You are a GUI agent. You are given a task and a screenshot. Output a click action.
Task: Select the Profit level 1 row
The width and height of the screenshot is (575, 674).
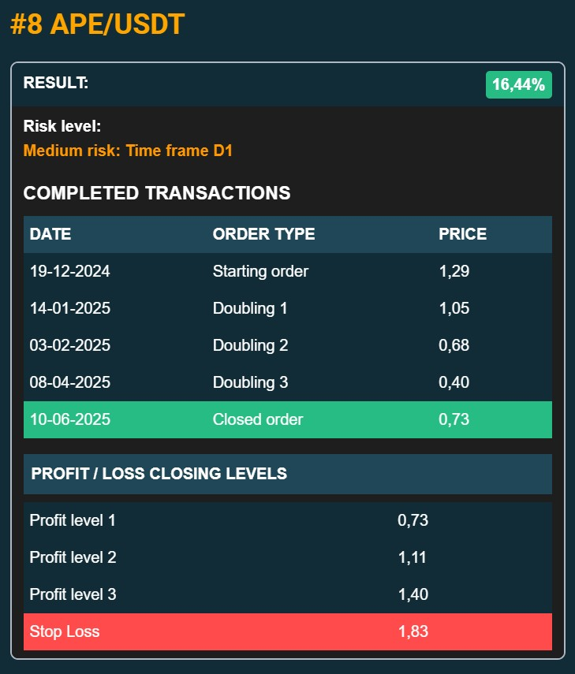(x=288, y=520)
